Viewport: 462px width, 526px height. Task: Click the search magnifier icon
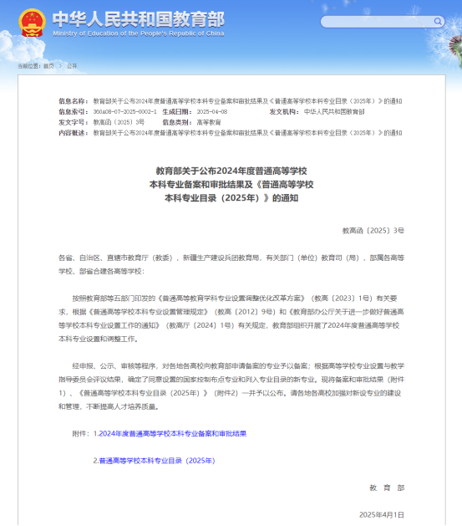point(438,22)
